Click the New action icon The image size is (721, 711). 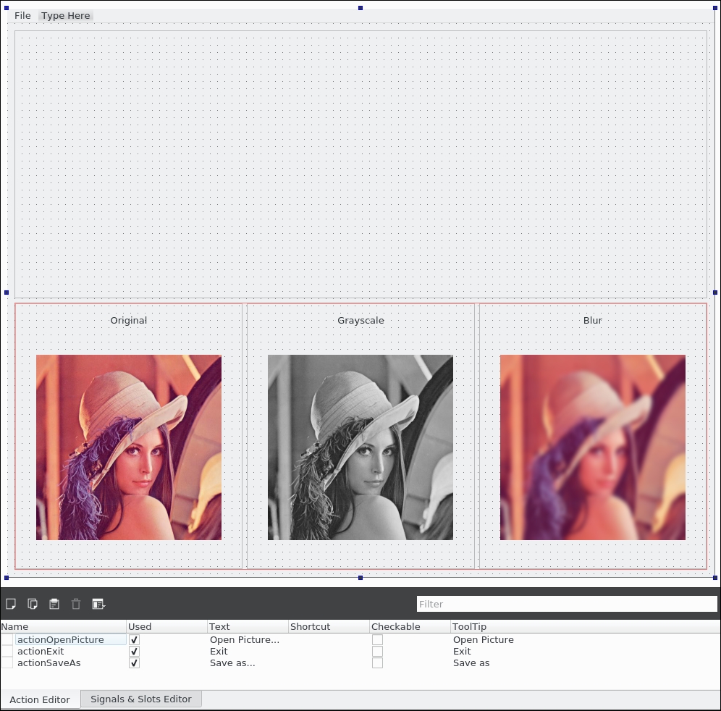(11, 604)
